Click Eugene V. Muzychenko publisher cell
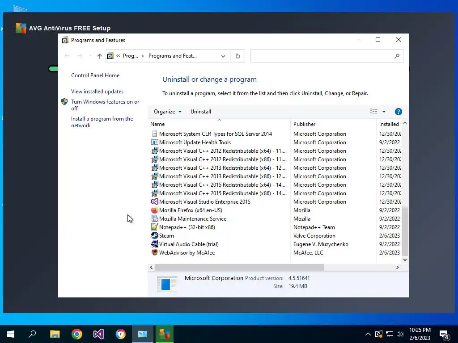Image resolution: width=458 pixels, height=343 pixels. pos(321,244)
